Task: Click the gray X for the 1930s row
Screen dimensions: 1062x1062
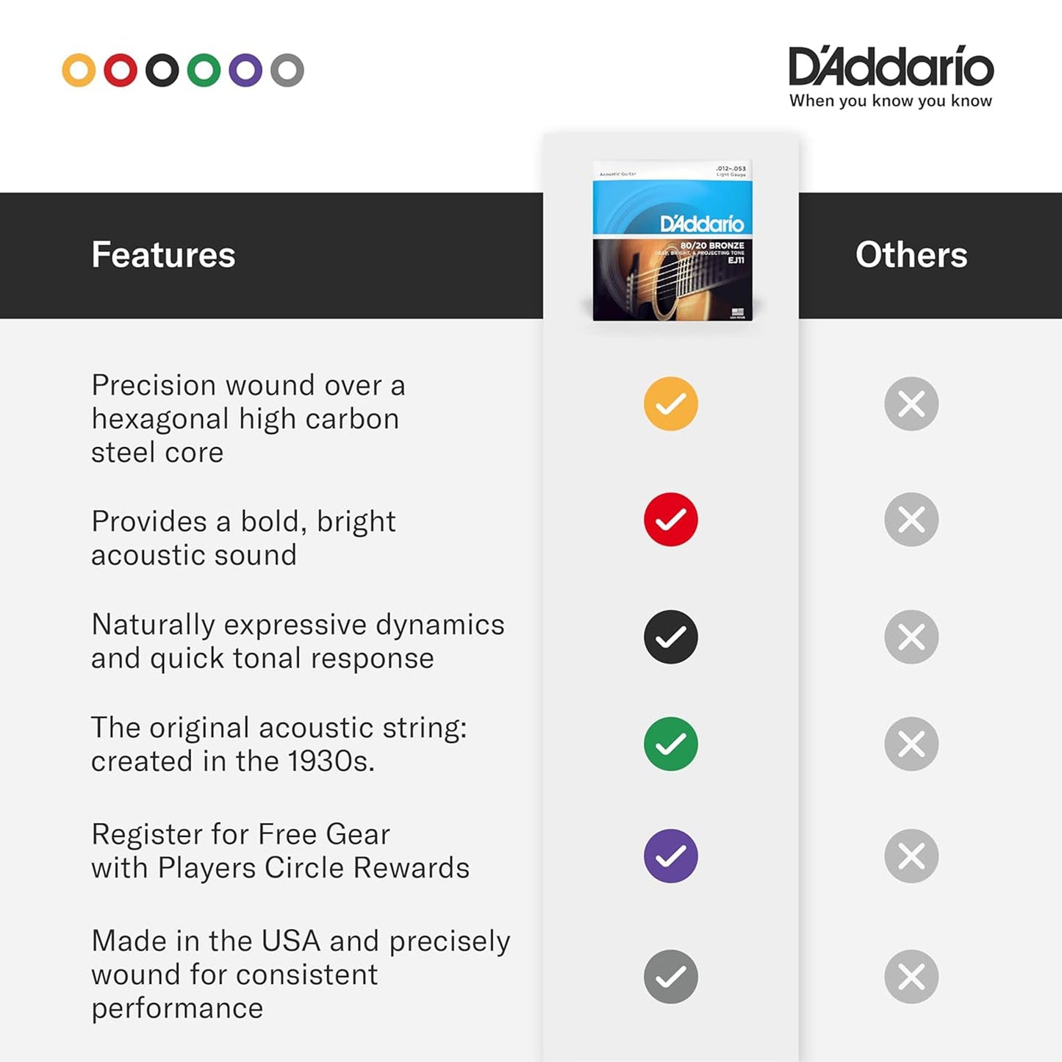Action: [x=911, y=744]
